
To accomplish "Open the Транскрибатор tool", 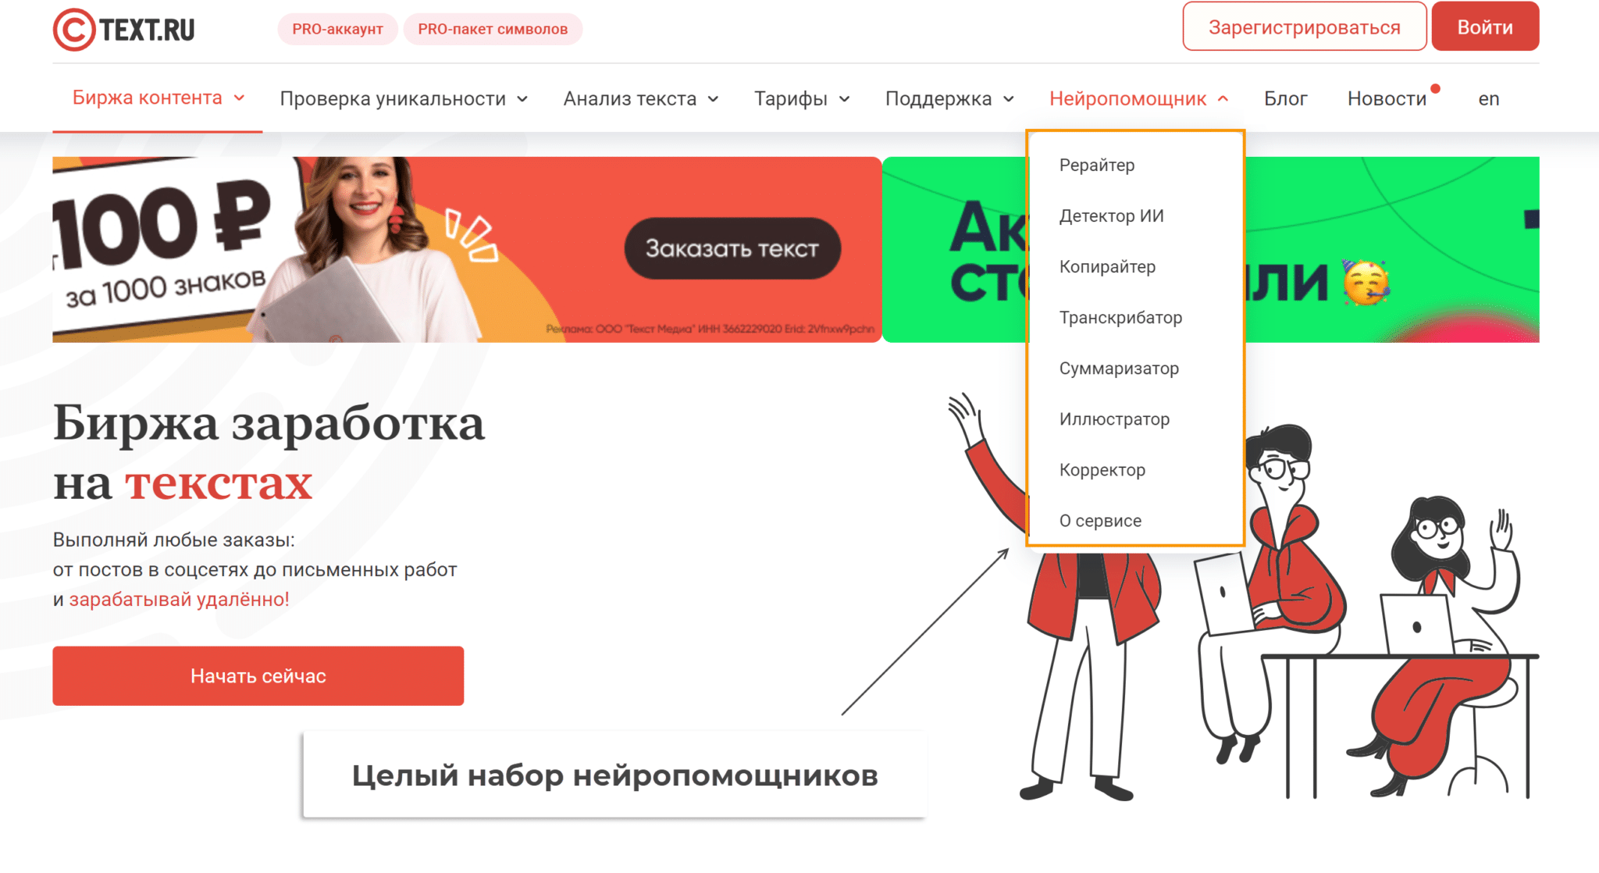I will (1120, 317).
